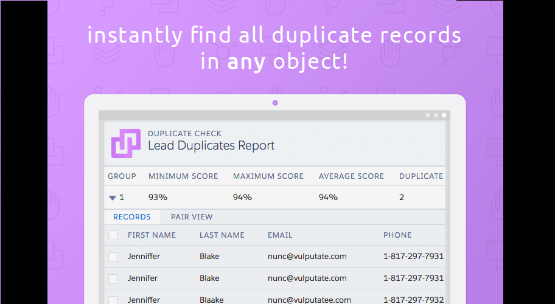Click the AVERAGE SCORE column header
Screen dimensions: 555x304
point(351,176)
